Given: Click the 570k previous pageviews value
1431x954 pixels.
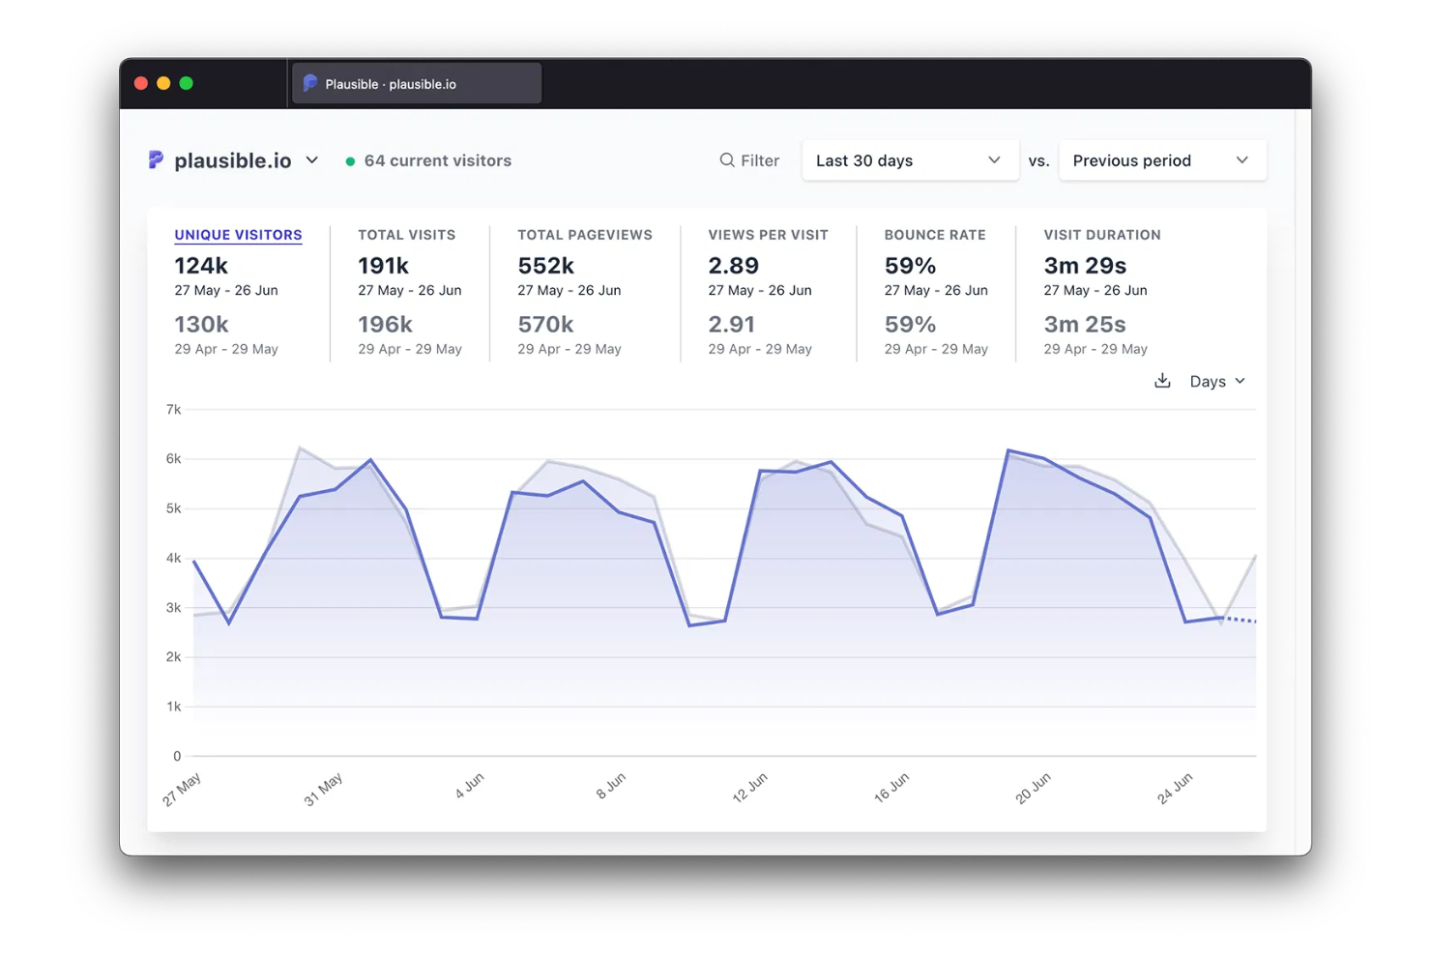Looking at the screenshot, I should click(x=545, y=325).
